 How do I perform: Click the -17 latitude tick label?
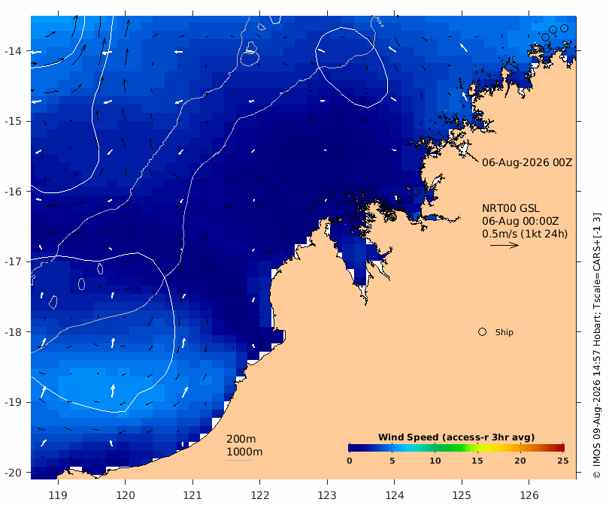(x=13, y=262)
